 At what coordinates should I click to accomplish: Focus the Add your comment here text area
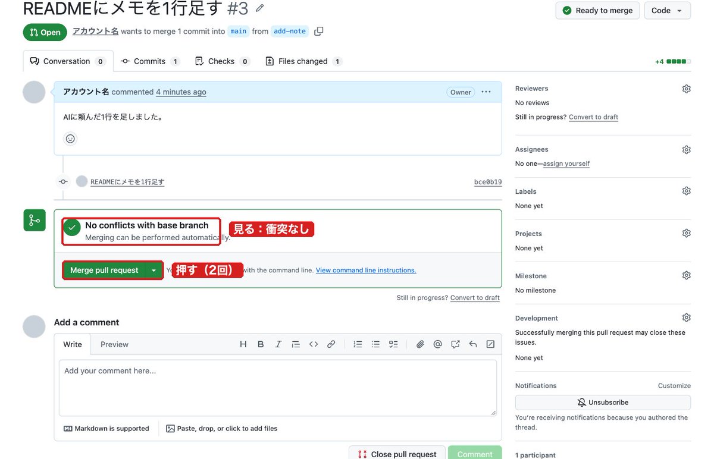coord(278,388)
